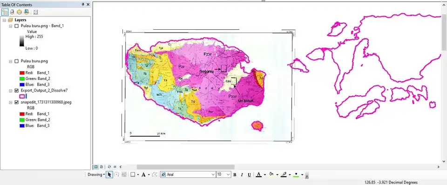
Task: Collapse Export_Output_2_Dissolve7 legend
Action: click(11, 90)
